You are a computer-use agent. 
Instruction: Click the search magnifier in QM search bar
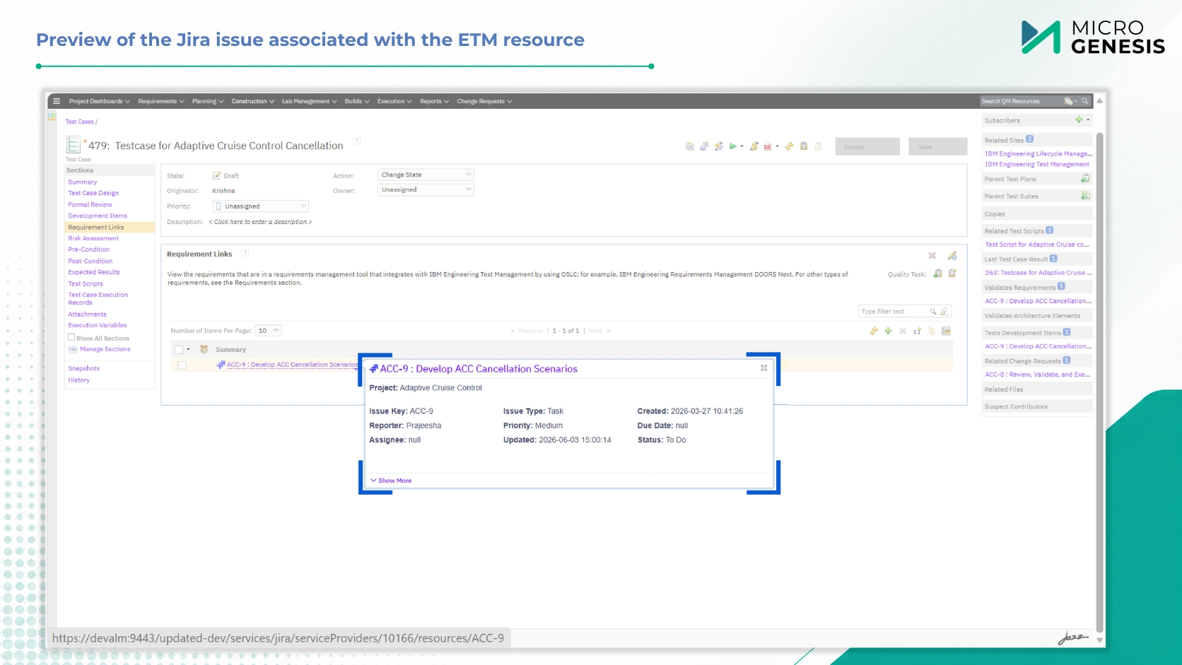point(1085,101)
